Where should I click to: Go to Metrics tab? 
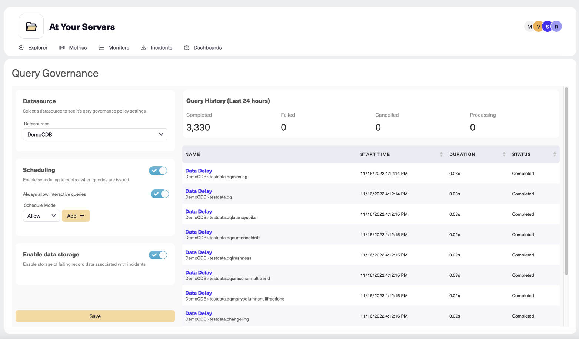[x=73, y=48]
